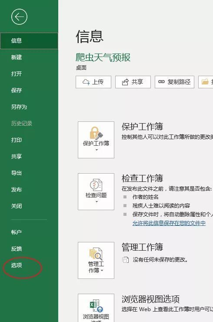The height and width of the screenshot is (322, 213).
Task: Click the 作者的姓名 list item
Action: [x=146, y=197]
